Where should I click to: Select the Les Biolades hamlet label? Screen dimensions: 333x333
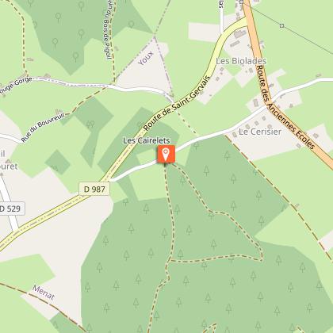coord(241,61)
